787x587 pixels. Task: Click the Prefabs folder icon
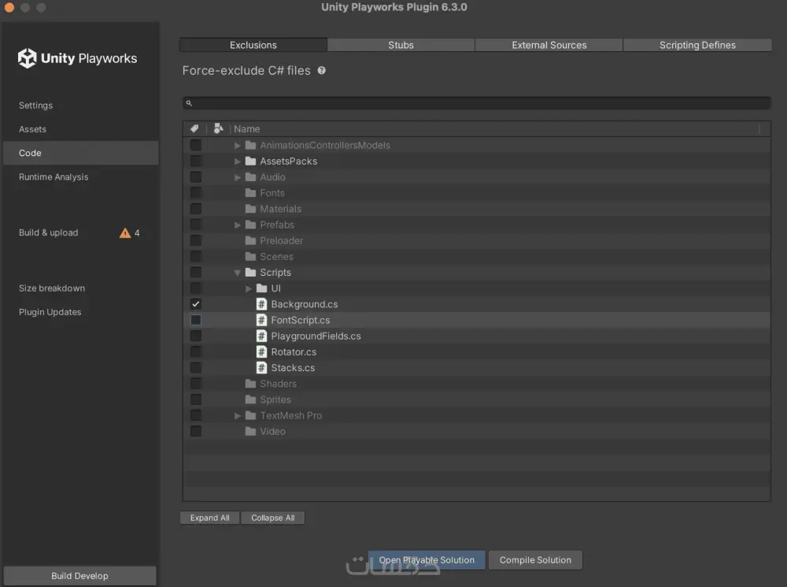(x=250, y=225)
